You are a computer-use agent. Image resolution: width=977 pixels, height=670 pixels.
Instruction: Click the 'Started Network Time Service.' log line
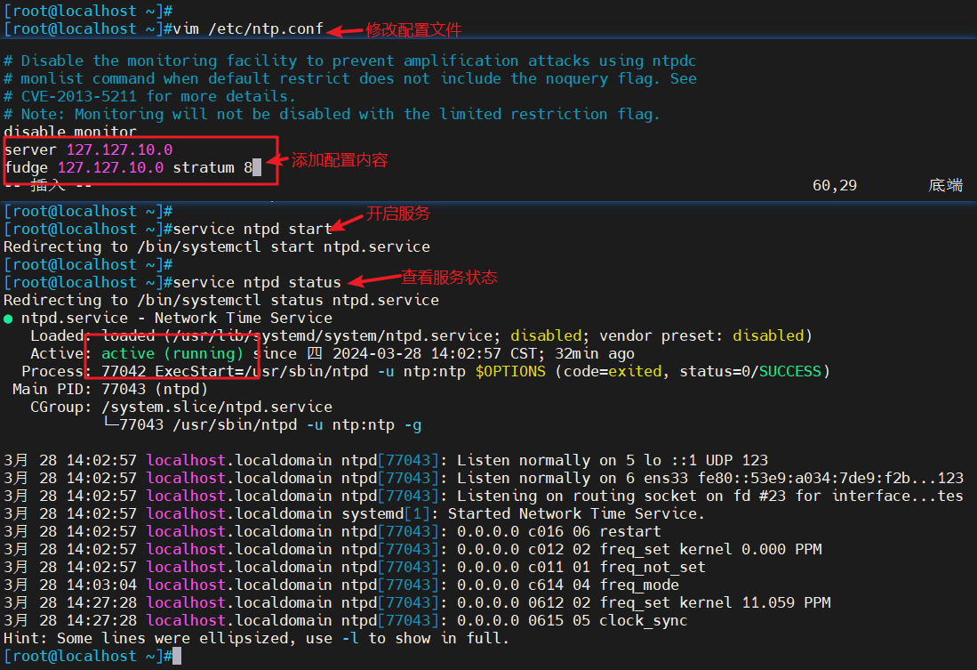(x=354, y=513)
